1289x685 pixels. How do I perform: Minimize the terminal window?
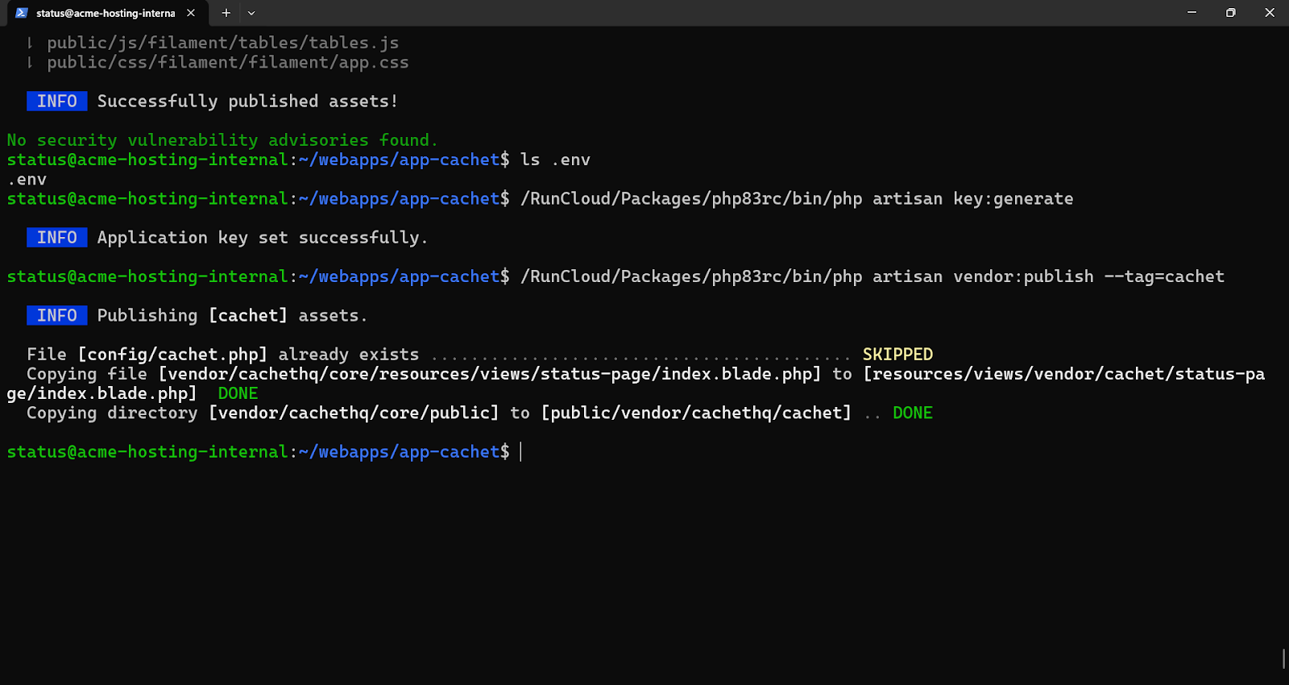[x=1192, y=13]
